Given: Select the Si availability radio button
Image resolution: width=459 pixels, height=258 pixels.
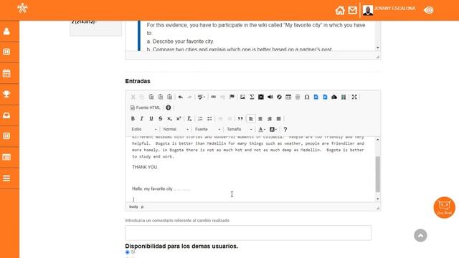Looking at the screenshot, I should tap(128, 252).
